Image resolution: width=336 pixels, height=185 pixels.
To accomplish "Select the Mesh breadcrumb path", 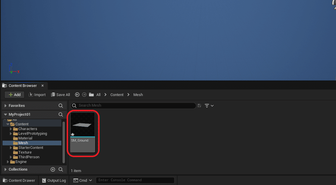I will pos(138,95).
